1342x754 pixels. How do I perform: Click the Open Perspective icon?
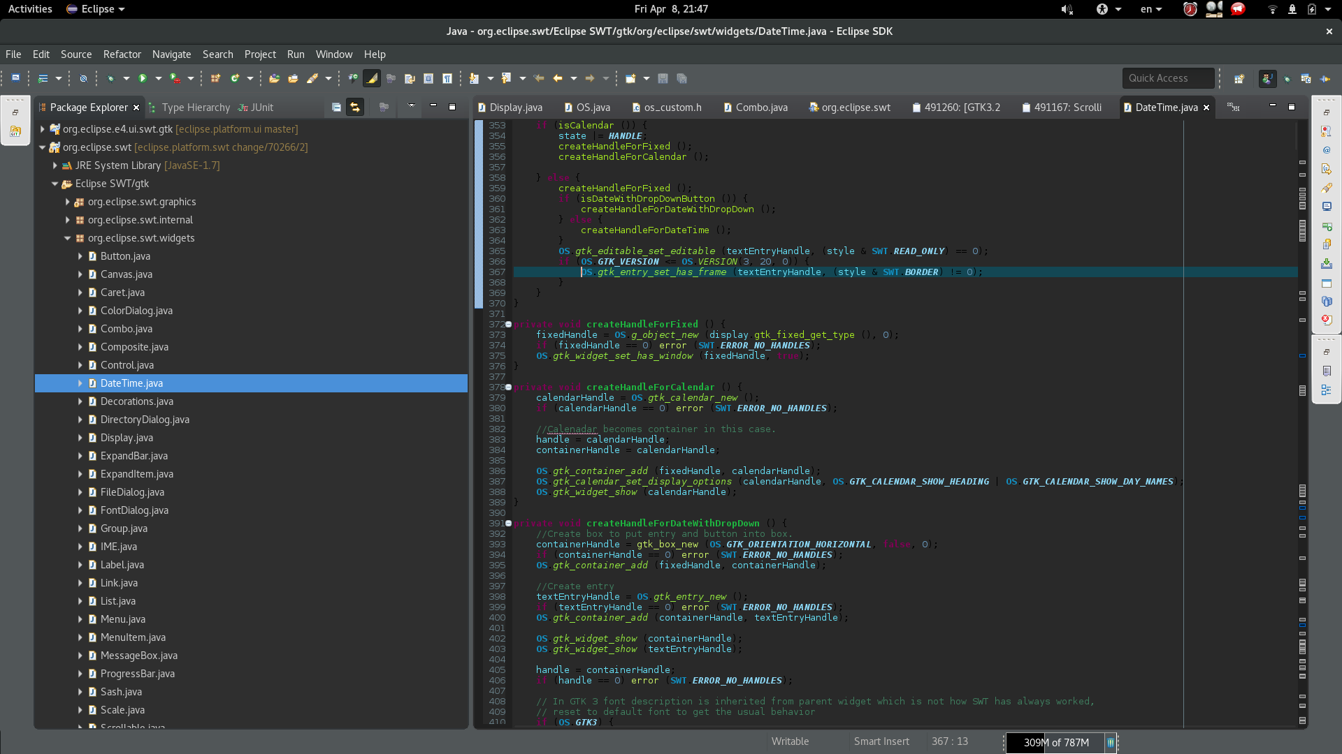click(1239, 78)
